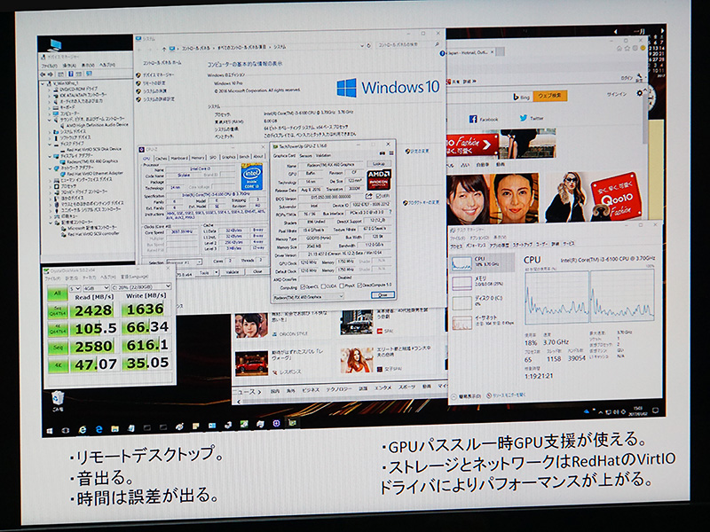Select the Ethernet thumbnail in Task Manager
The height and width of the screenshot is (532, 710).
click(x=461, y=322)
